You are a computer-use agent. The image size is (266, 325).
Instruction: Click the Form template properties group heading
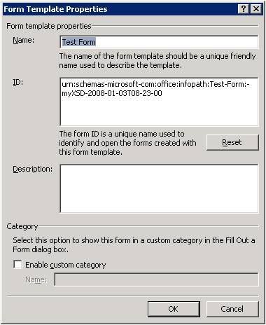coord(49,26)
